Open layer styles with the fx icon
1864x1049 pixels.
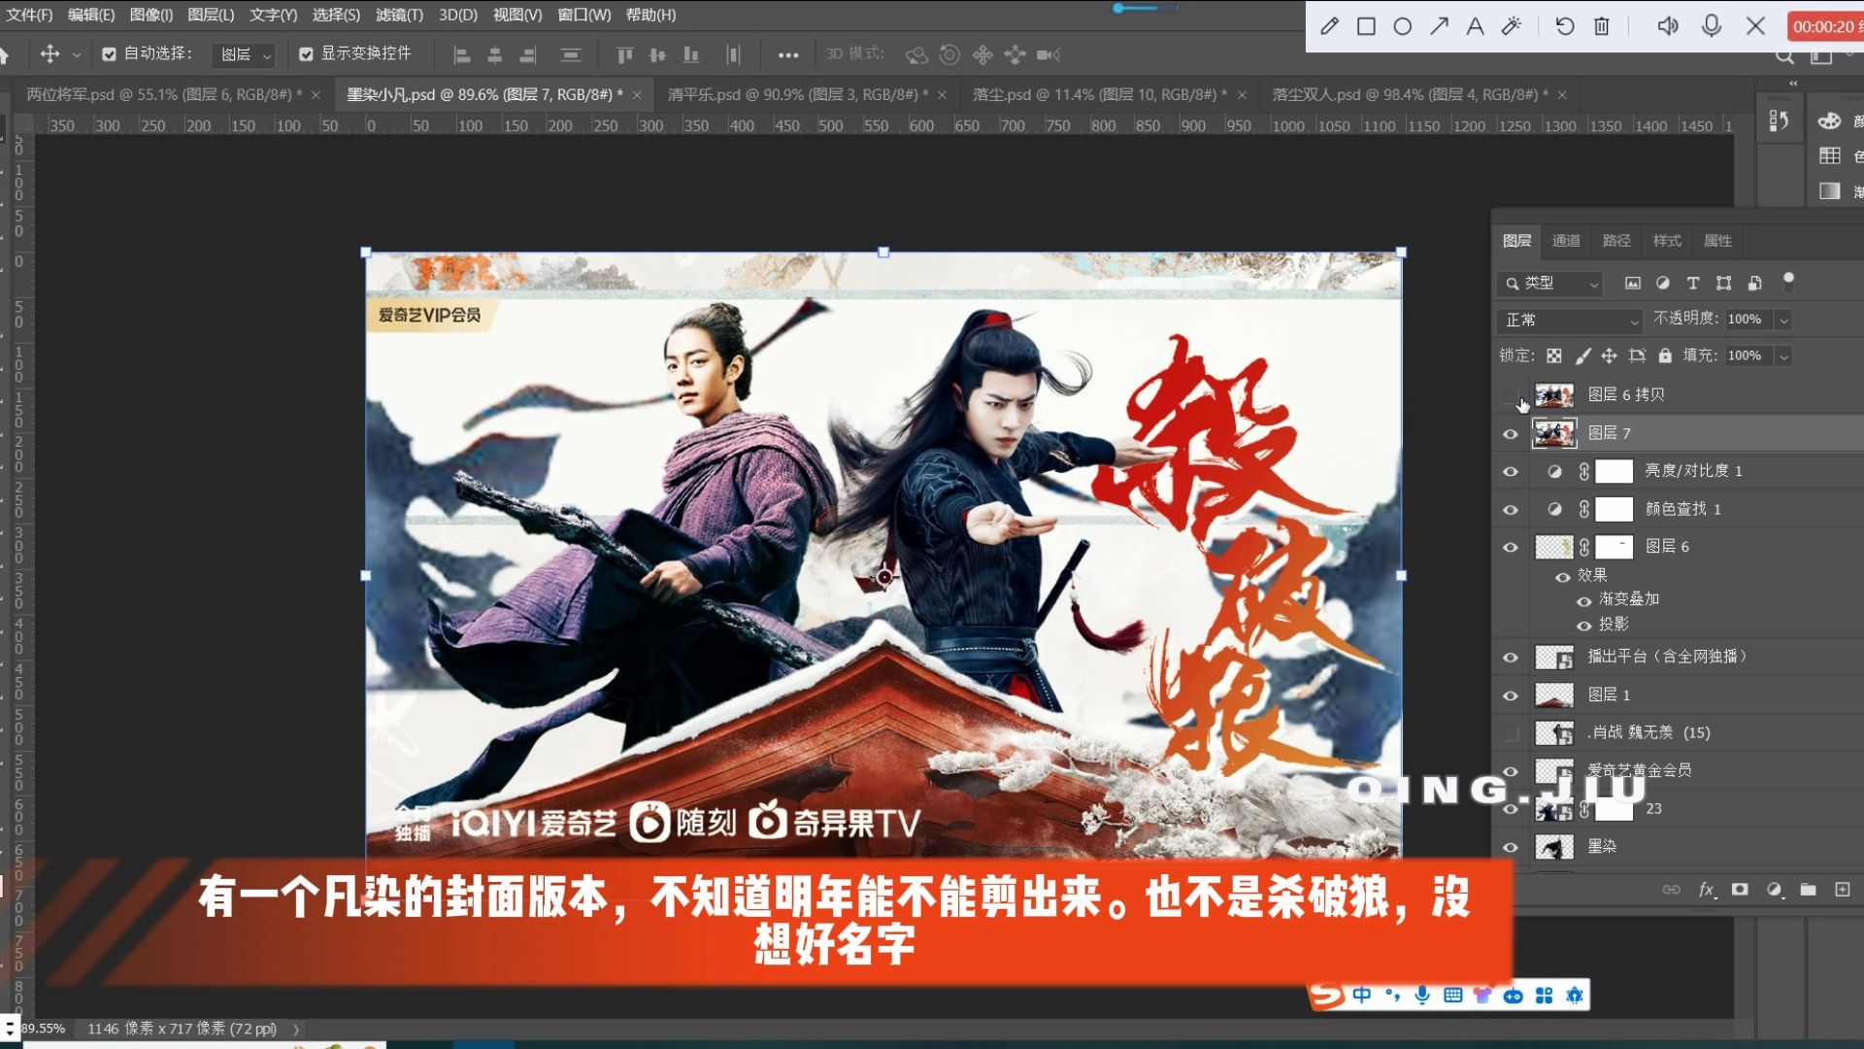[1707, 889]
